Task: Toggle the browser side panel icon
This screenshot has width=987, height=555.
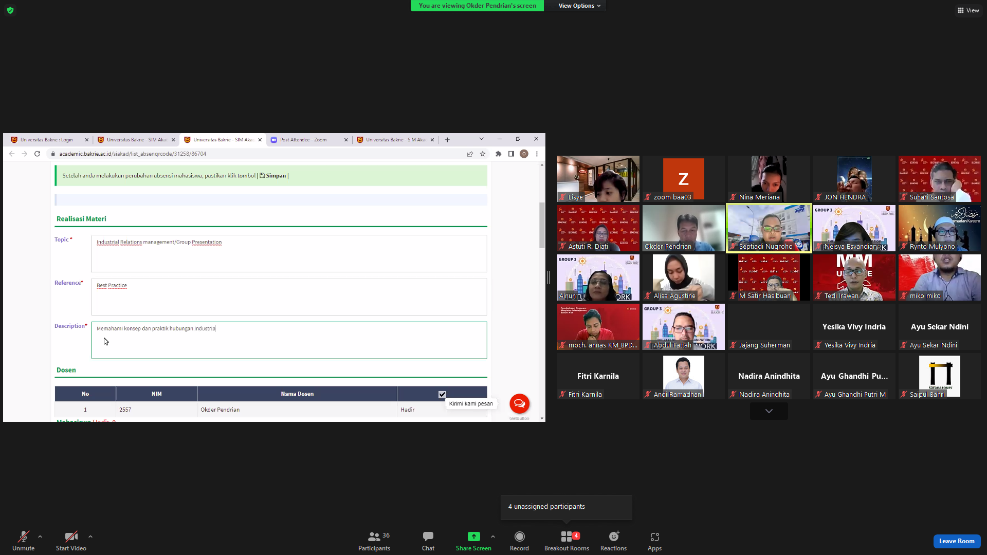Action: (x=511, y=154)
